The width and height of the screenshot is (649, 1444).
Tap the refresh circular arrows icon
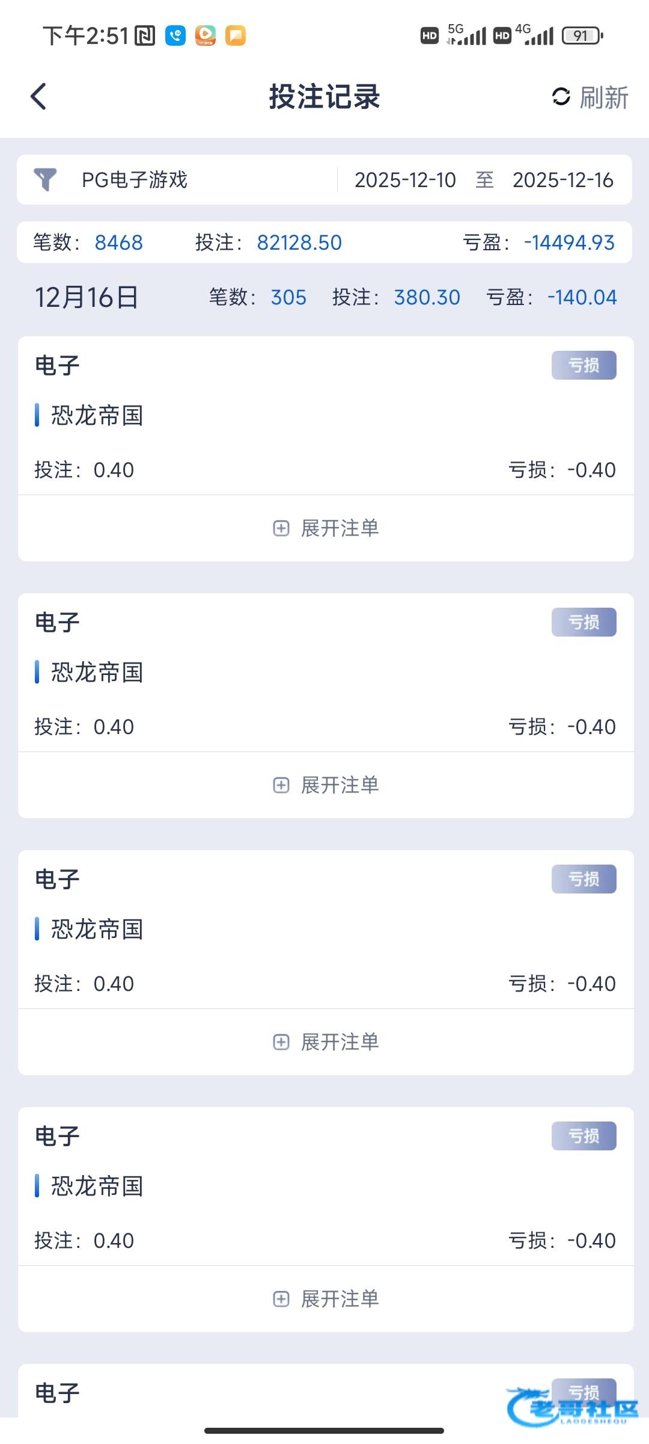[561, 96]
